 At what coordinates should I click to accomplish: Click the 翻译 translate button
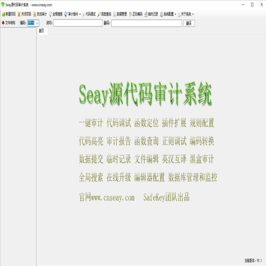[x=189, y=23]
